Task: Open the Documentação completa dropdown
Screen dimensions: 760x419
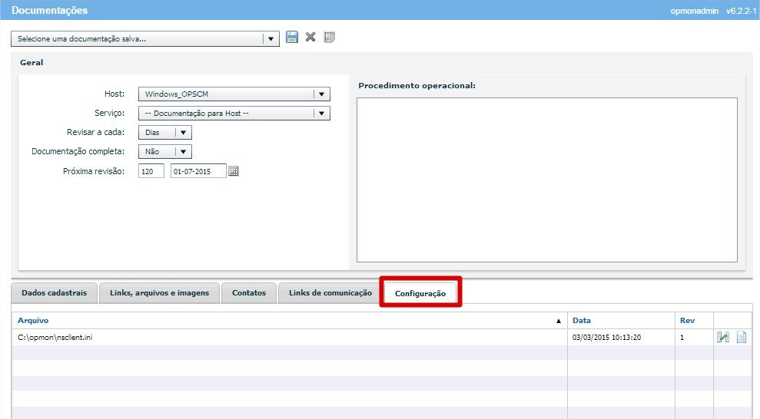Action: pos(184,152)
